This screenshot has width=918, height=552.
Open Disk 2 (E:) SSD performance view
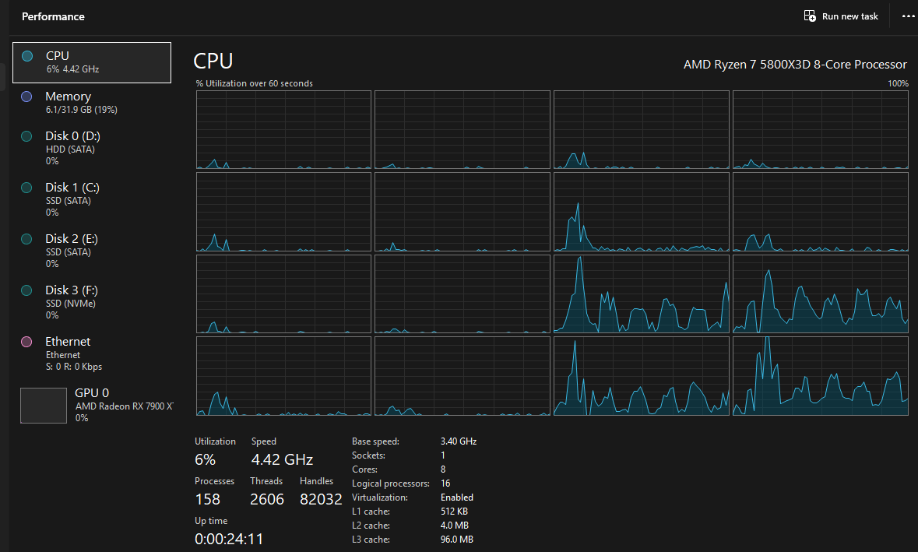(92, 251)
